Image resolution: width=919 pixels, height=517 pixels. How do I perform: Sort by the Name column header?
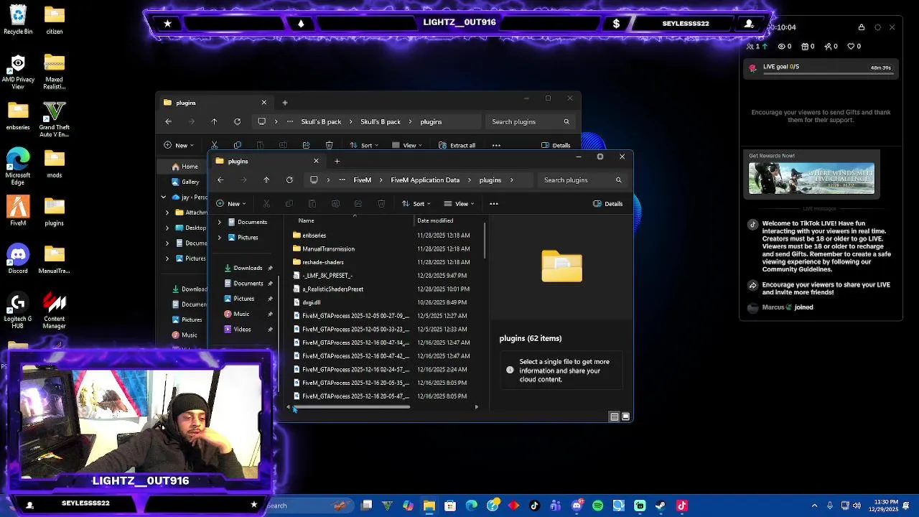[x=307, y=221]
